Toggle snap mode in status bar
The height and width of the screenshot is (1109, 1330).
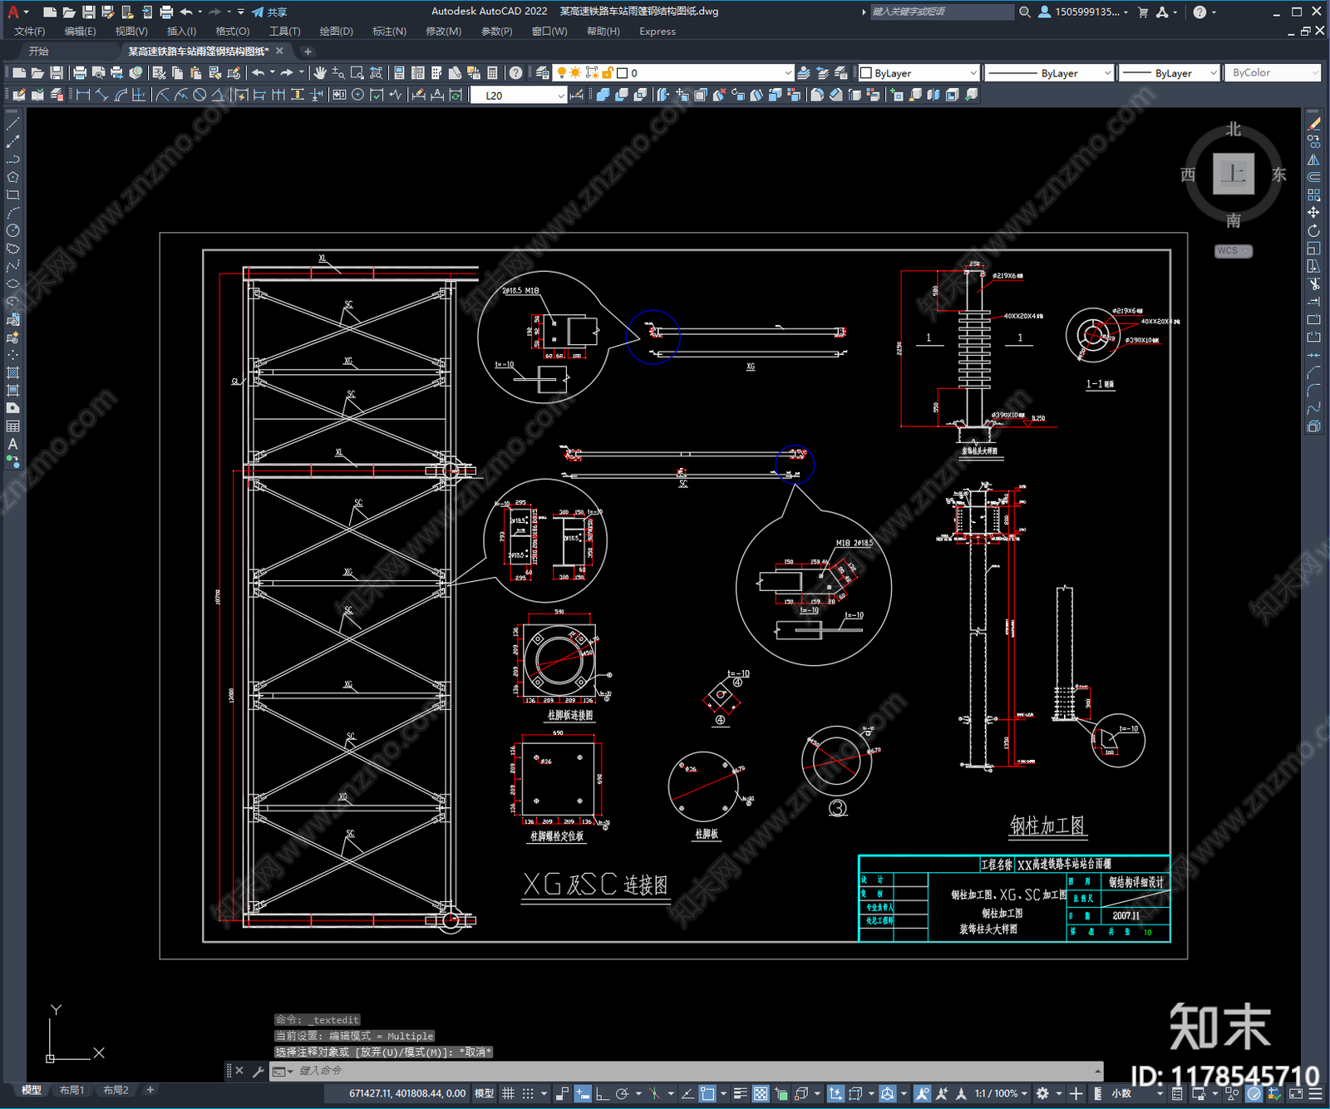pos(527,1093)
